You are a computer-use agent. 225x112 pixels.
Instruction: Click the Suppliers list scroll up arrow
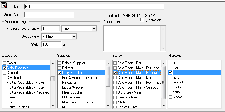(x=108, y=63)
